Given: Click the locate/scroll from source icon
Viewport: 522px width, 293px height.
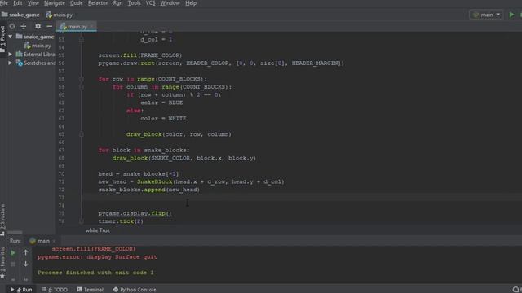Looking at the screenshot, I should tap(12, 26).
